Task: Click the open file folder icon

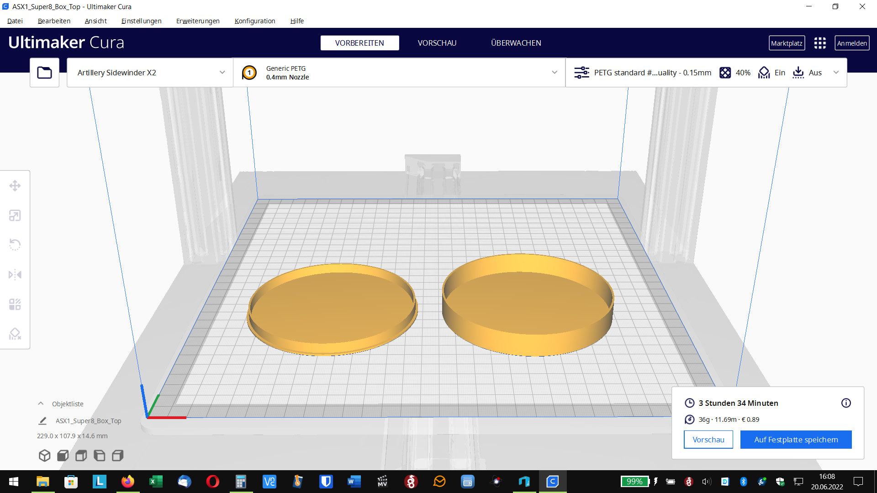Action: point(44,73)
